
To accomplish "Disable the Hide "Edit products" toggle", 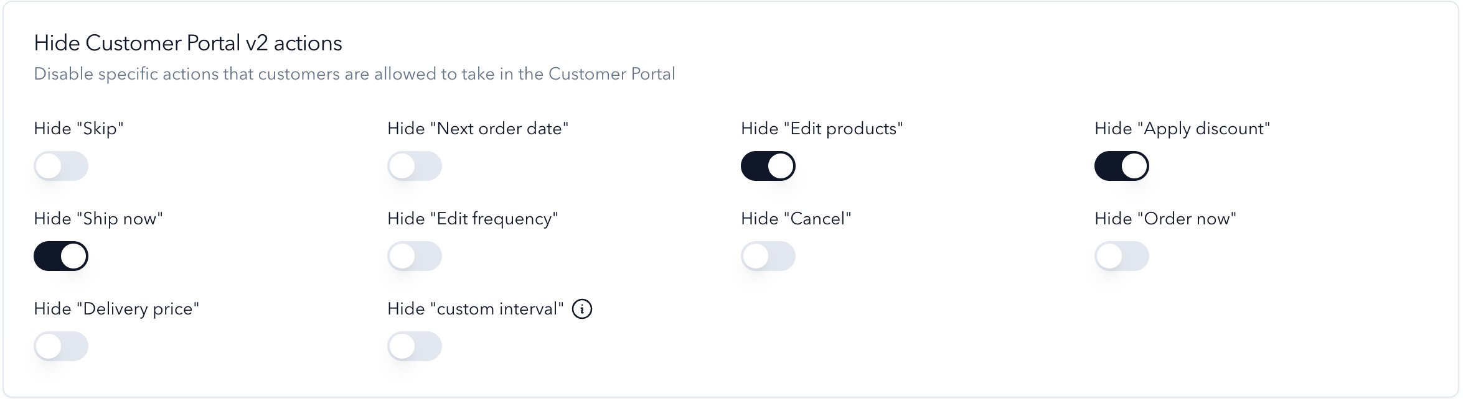I will (x=768, y=166).
